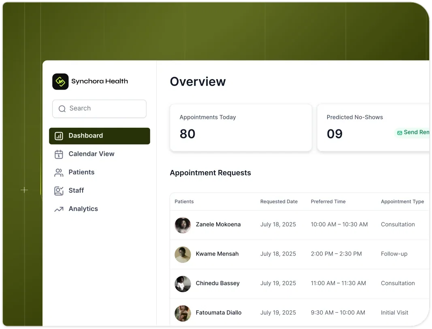Select the patient name Fatoumata Diallo
Viewport: 432px width, 329px height.
[219, 312]
